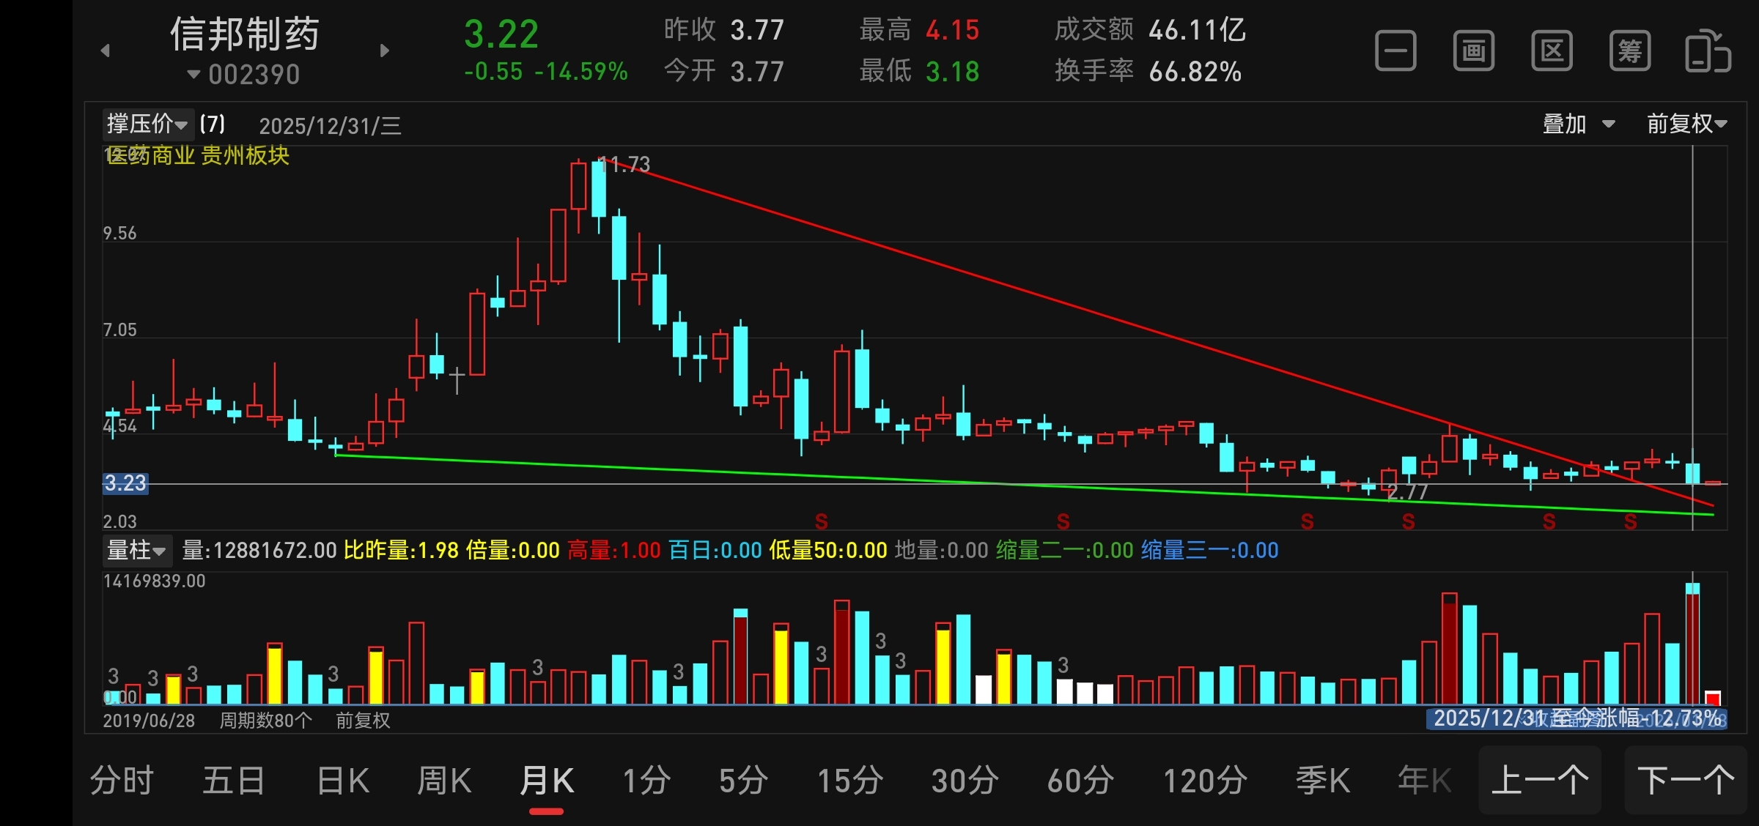The image size is (1759, 826).
Task: Expand the 撑压价 indicator dropdown
Action: click(x=147, y=124)
